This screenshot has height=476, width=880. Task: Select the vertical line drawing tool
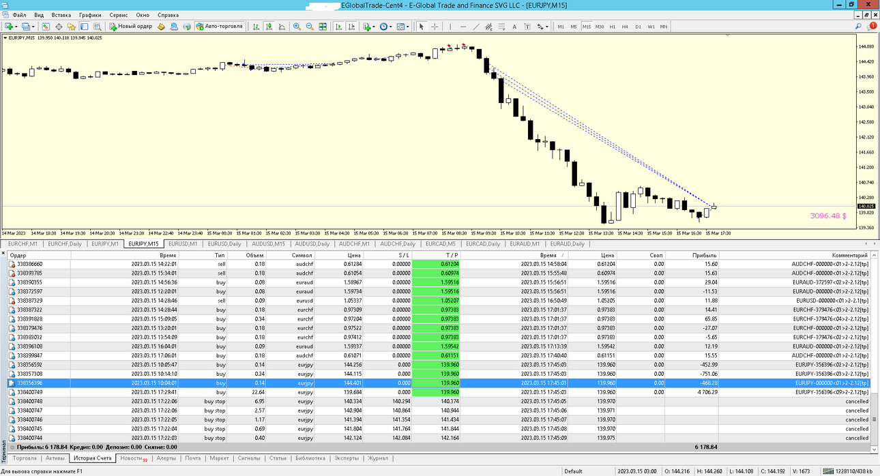click(x=450, y=27)
